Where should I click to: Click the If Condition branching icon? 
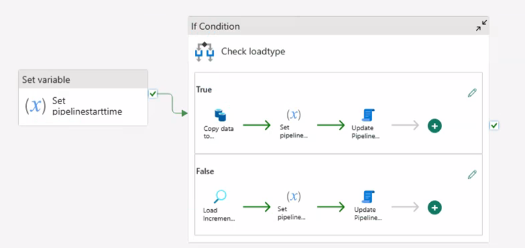click(205, 52)
